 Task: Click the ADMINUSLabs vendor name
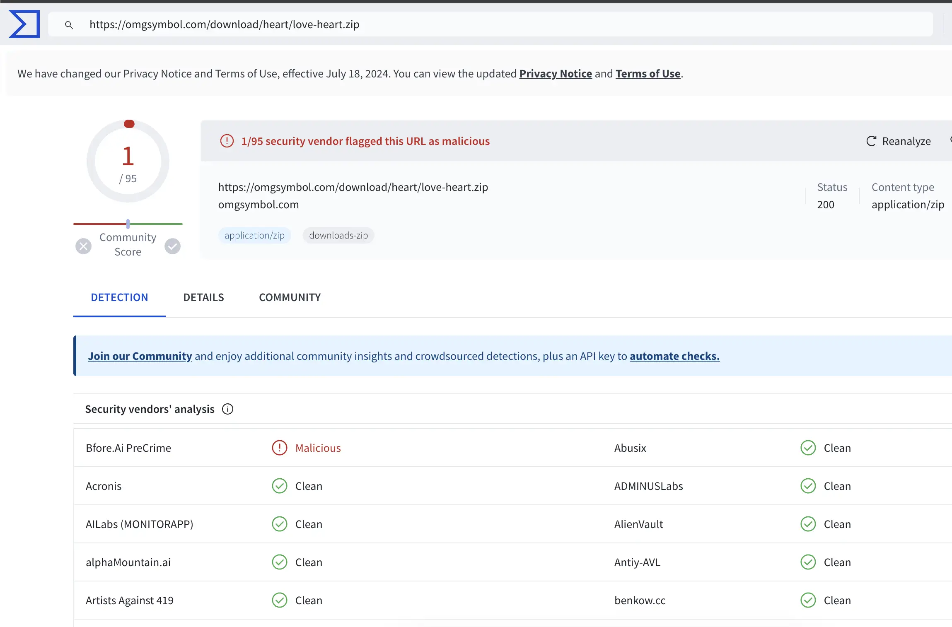tap(649, 486)
